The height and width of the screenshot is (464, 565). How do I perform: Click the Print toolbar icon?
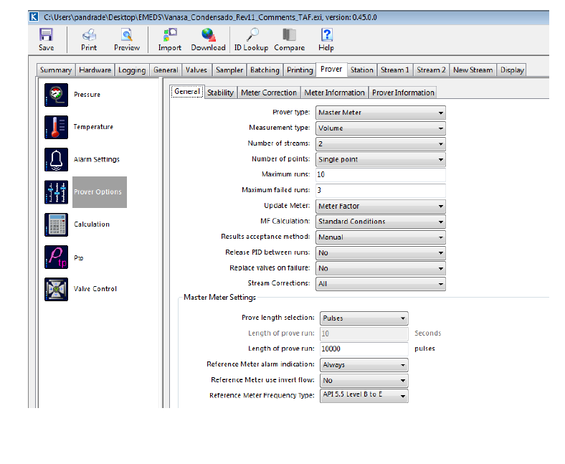[x=89, y=35]
